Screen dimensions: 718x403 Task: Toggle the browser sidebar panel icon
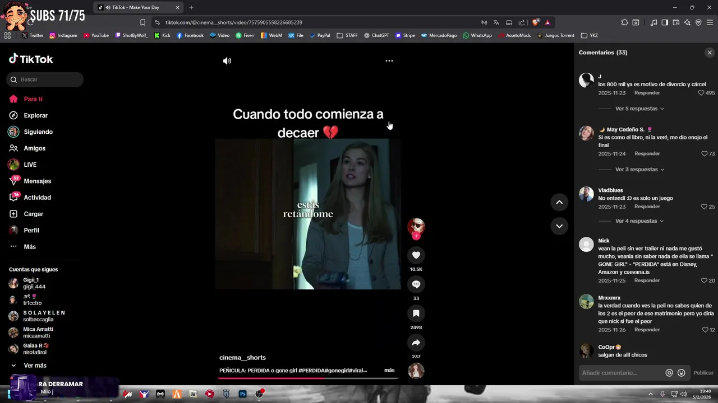tap(665, 22)
